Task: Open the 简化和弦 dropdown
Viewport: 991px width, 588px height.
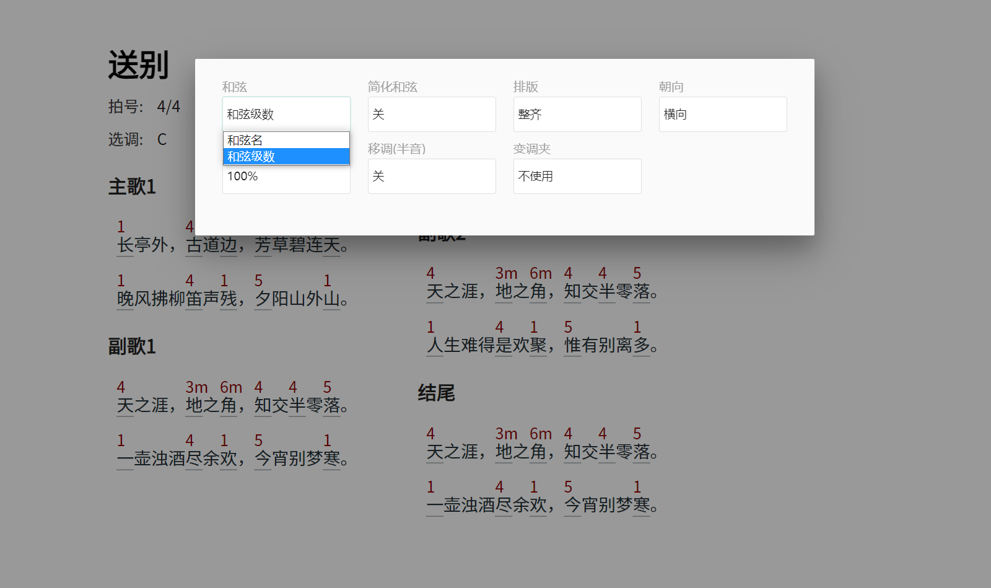Action: tap(431, 114)
